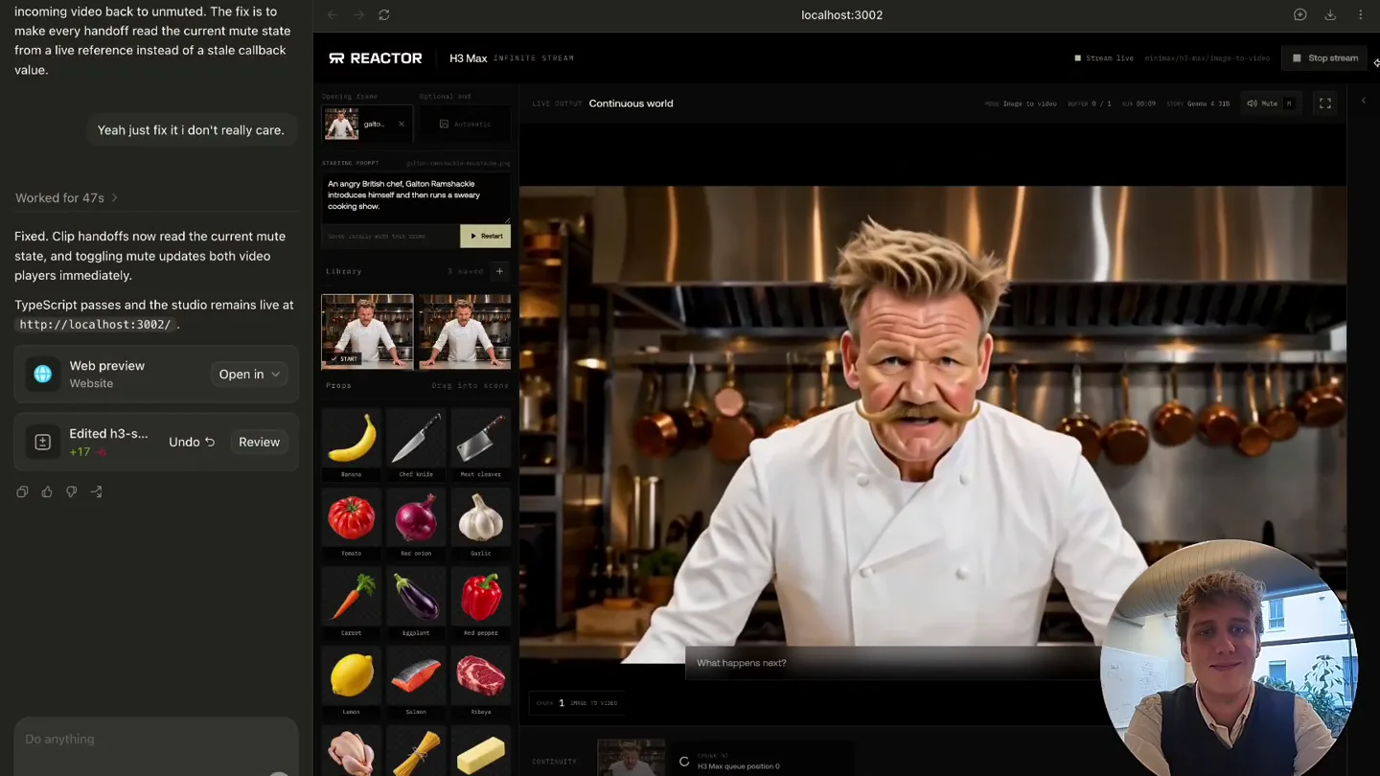
Task: Click the localhost:3002 address bar
Action: click(841, 15)
